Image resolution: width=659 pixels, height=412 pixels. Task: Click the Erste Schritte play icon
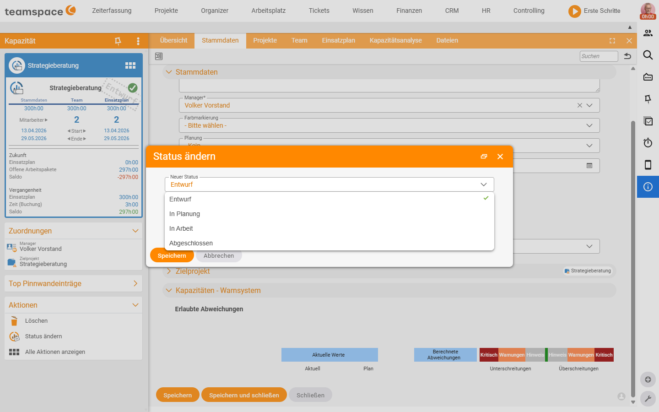575,11
